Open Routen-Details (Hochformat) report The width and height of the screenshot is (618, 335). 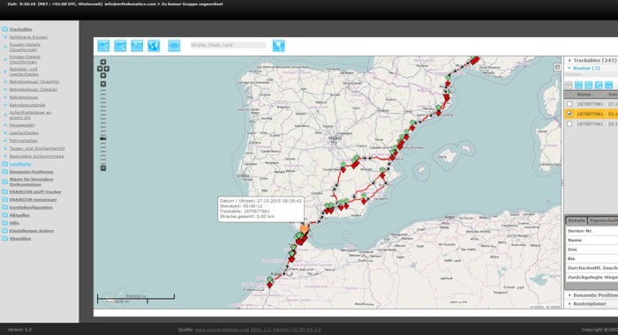[x=25, y=59]
